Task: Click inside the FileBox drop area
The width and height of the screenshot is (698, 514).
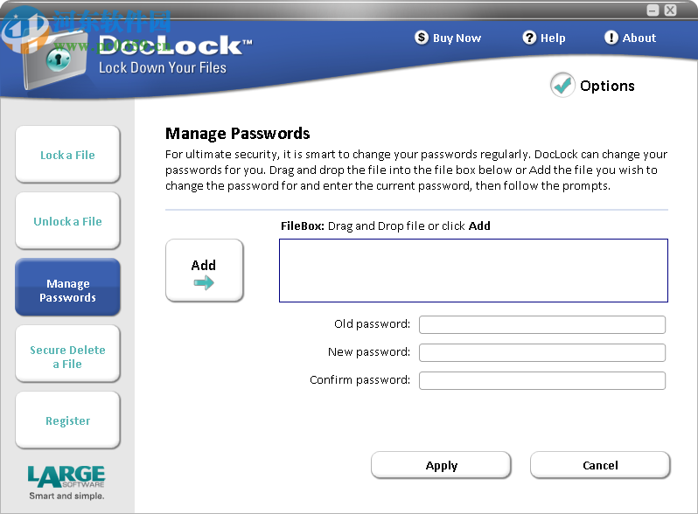Action: click(474, 271)
